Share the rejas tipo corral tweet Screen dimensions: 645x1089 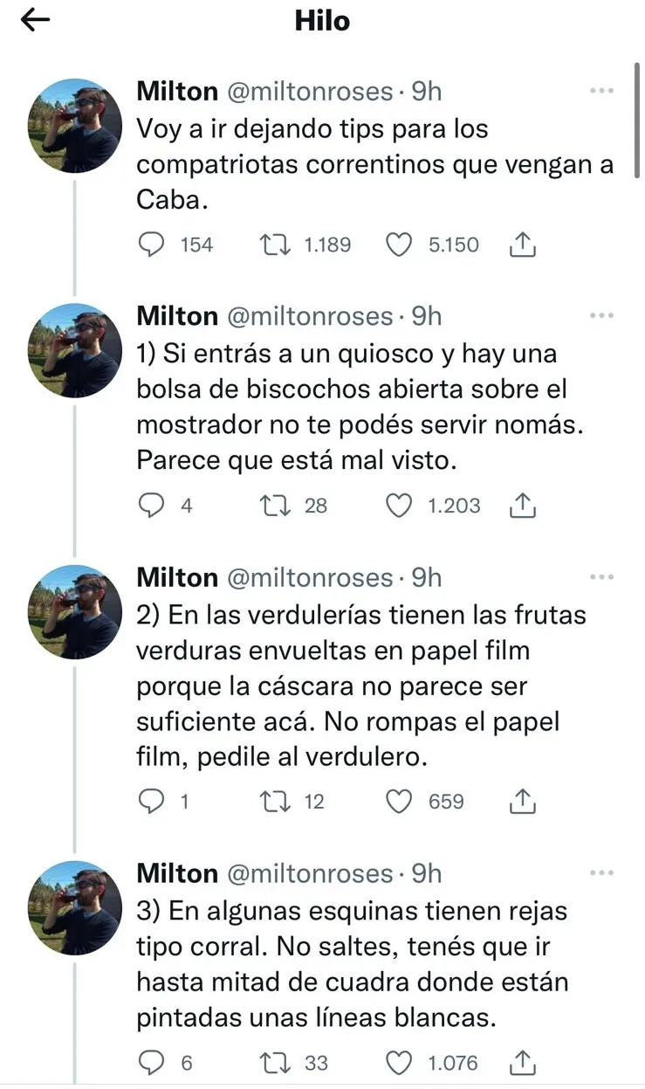point(521,1063)
